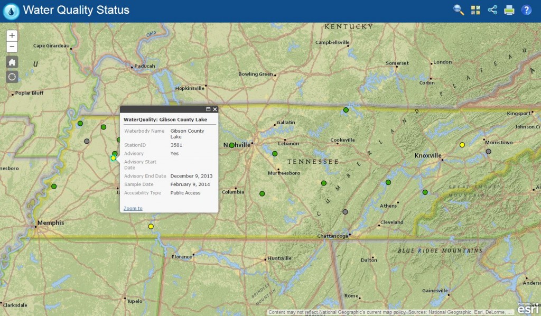Maximize the Gibson County Lake popup
Image resolution: width=541 pixels, height=316 pixels.
(208, 109)
